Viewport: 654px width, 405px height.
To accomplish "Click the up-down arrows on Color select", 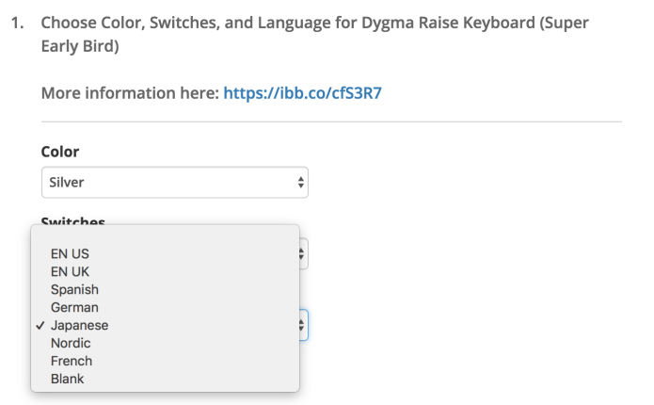I will (300, 183).
